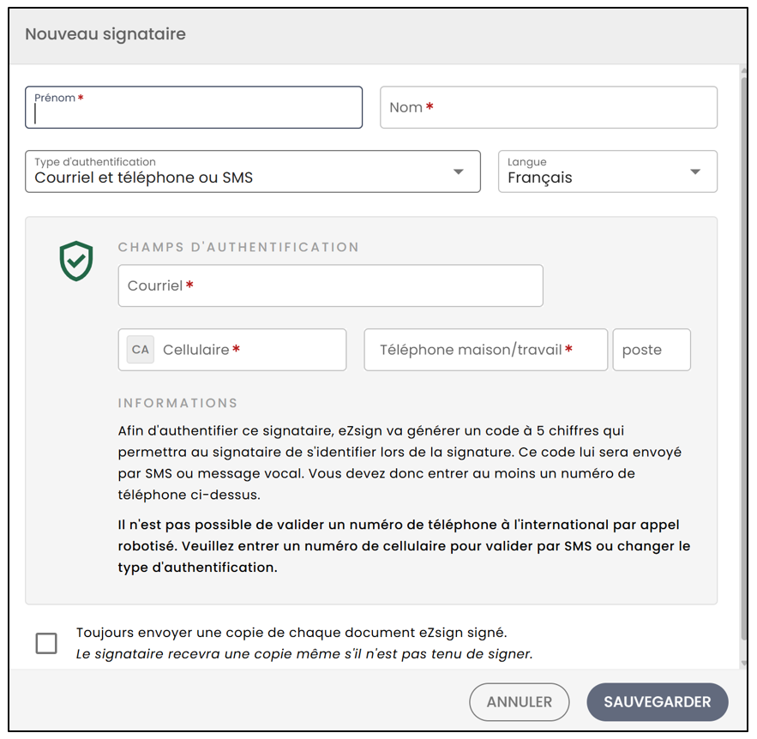Click the SAUVEGARDER button
The width and height of the screenshot is (757, 739).
(x=657, y=702)
